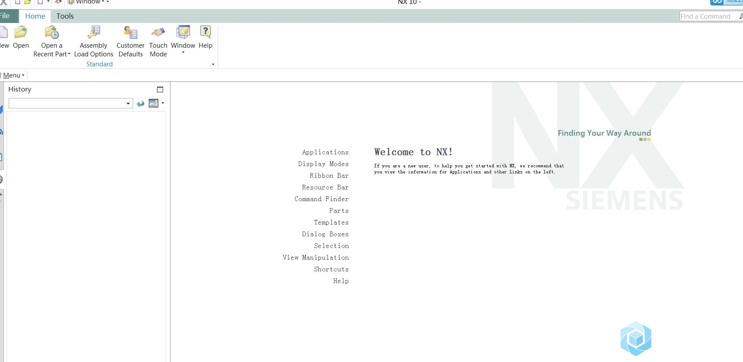The height and width of the screenshot is (362, 743).
Task: Switch to the Tools tab
Action: coord(65,16)
